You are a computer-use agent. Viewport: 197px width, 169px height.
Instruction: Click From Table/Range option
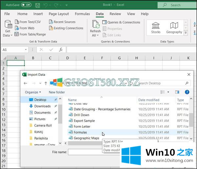point(17,34)
